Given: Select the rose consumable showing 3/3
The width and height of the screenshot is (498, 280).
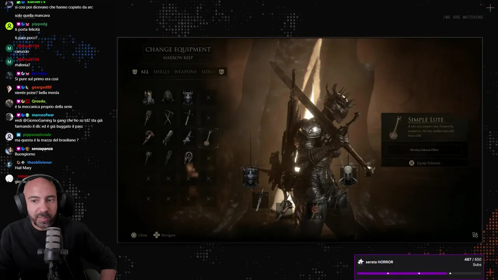Looking at the screenshot, I should [x=316, y=211].
